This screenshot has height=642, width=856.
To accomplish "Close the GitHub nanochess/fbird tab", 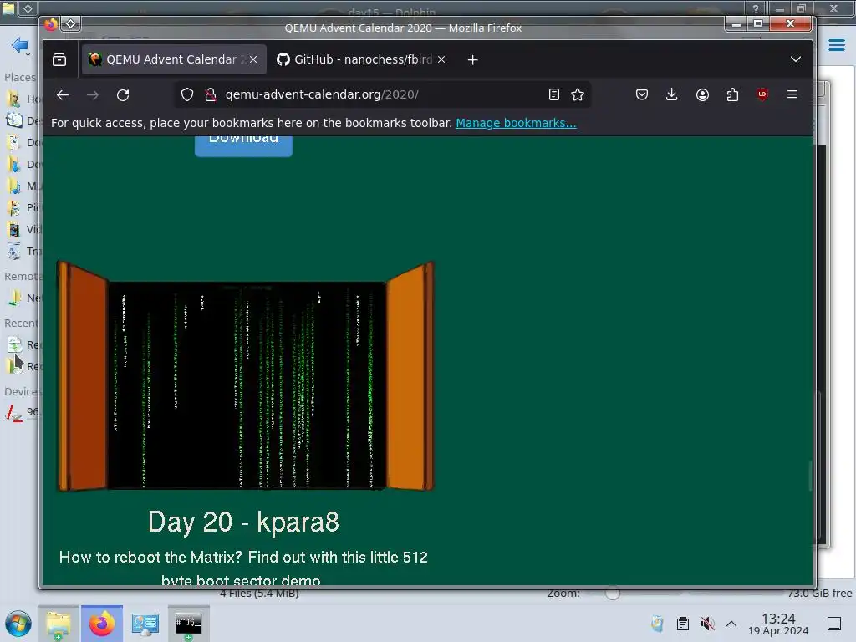I will (x=441, y=59).
